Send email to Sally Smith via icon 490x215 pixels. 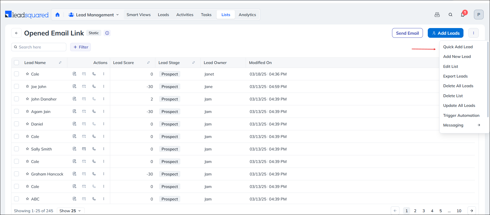point(84,149)
